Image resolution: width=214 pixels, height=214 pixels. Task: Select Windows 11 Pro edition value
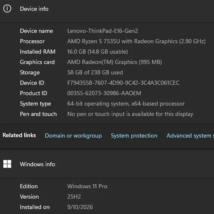pos(87,186)
